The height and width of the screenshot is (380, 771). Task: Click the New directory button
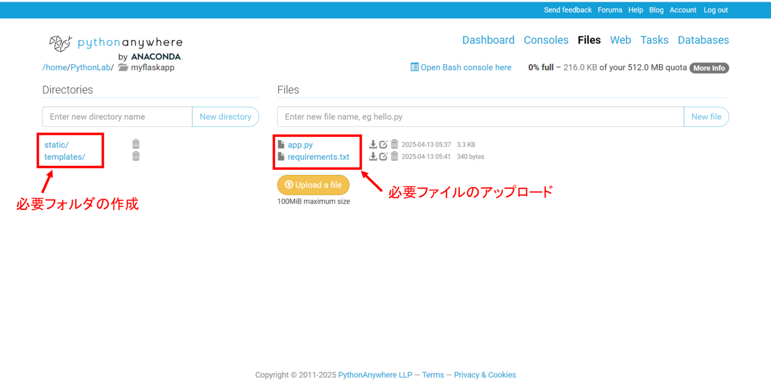225,117
